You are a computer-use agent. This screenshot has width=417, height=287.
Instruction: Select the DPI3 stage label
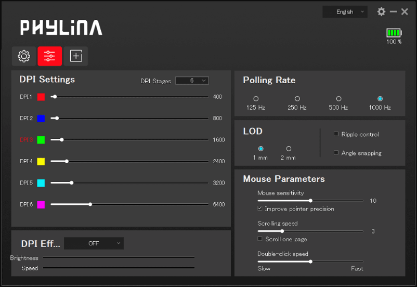click(x=26, y=140)
